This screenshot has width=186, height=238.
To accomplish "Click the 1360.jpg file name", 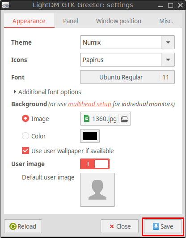I will tap(104, 119).
